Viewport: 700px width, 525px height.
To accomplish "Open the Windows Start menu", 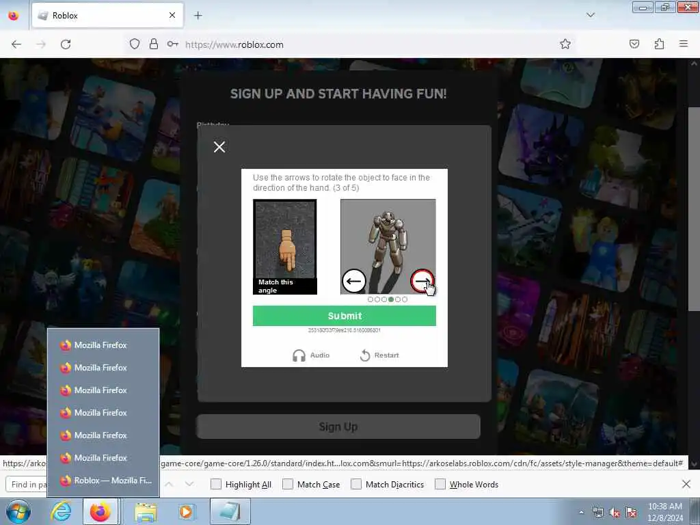I will [18, 511].
